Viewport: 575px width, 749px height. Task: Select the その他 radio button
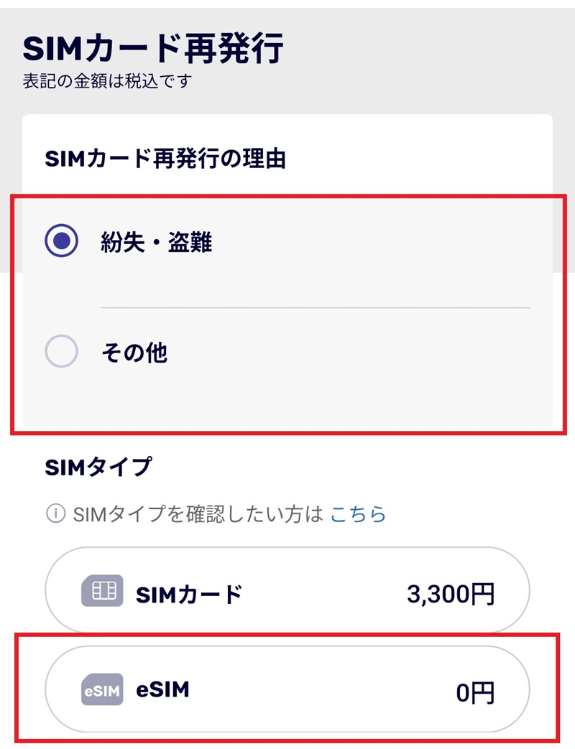point(61,351)
